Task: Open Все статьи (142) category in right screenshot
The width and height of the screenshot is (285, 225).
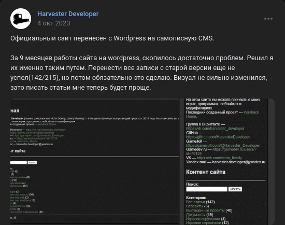Action: coord(201,202)
